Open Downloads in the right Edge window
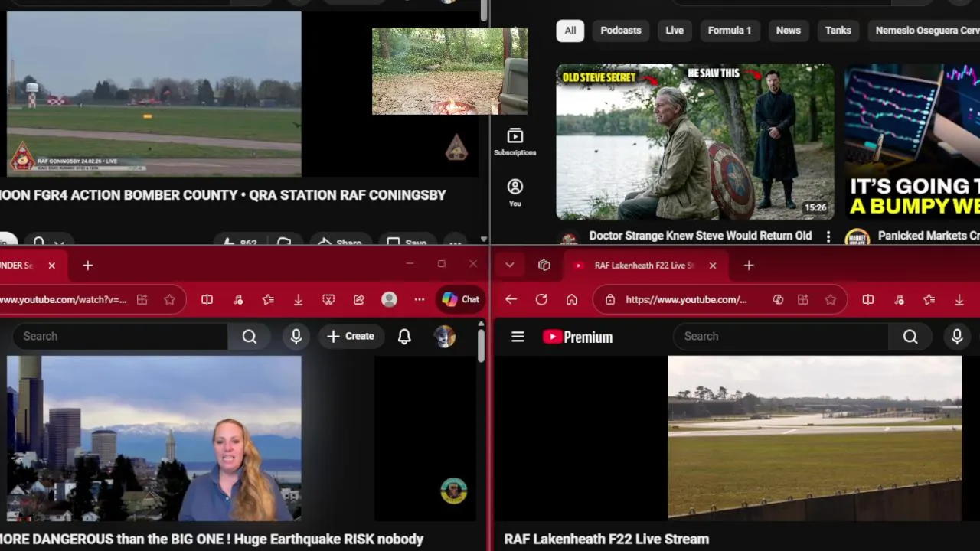Viewport: 980px width, 551px height. coord(959,300)
